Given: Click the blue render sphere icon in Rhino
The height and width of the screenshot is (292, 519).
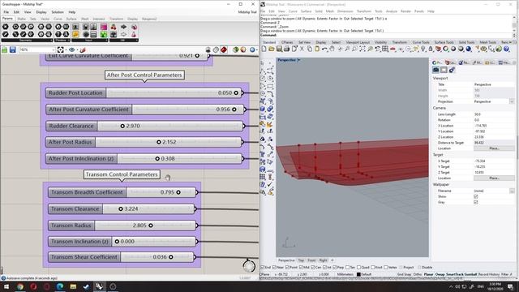Looking at the screenshot, I should point(469,49).
